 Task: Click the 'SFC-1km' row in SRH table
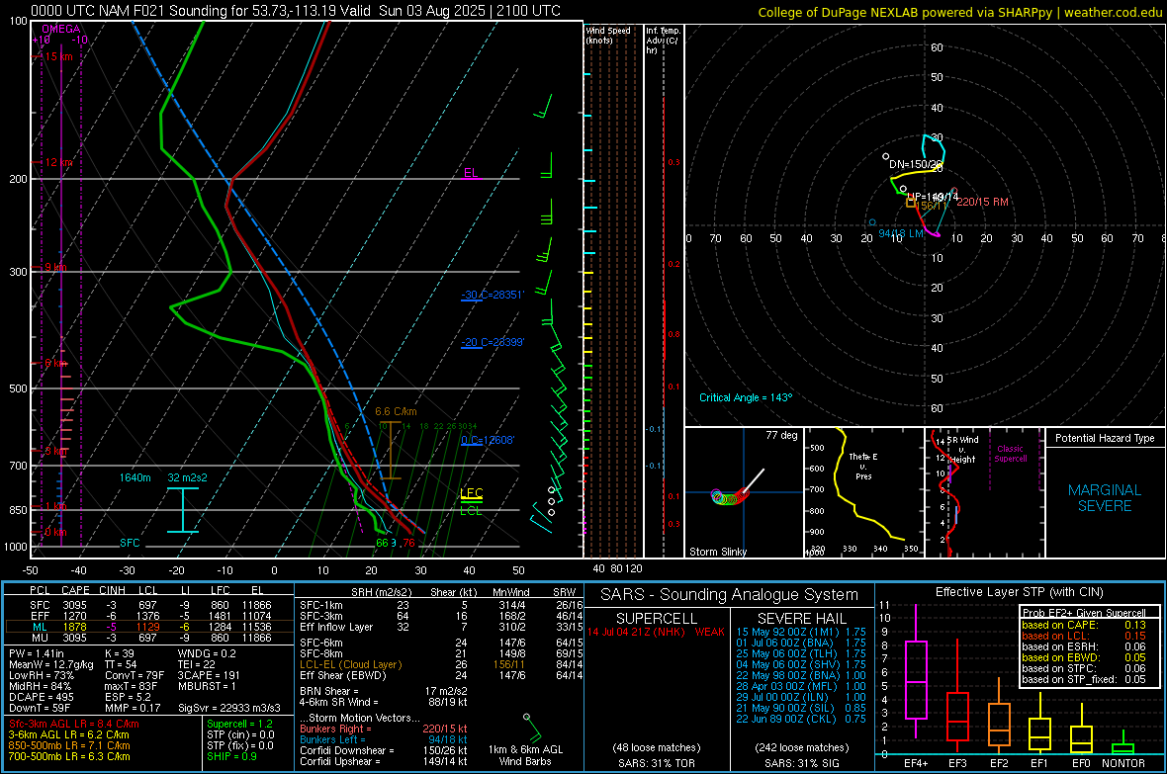[x=441, y=606]
